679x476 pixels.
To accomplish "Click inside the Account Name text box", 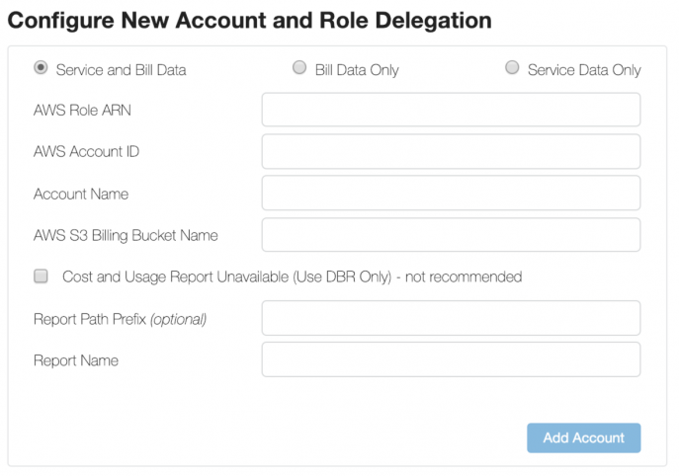I will click(451, 194).
